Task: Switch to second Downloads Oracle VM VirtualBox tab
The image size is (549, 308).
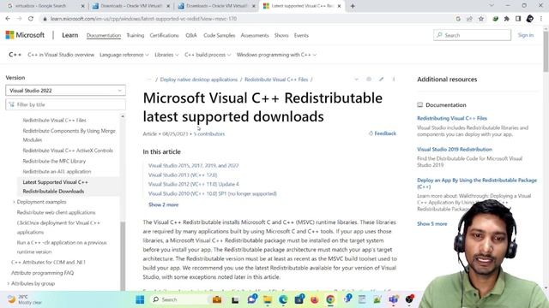Action: coord(215,6)
